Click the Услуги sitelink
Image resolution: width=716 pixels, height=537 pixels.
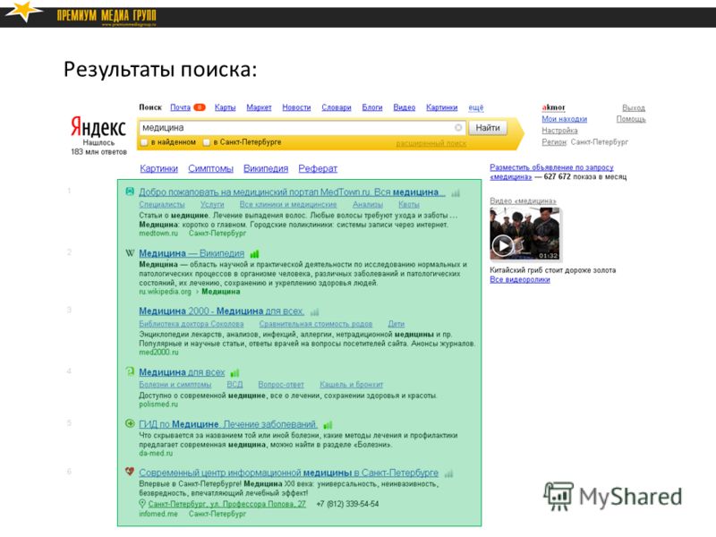(x=212, y=204)
